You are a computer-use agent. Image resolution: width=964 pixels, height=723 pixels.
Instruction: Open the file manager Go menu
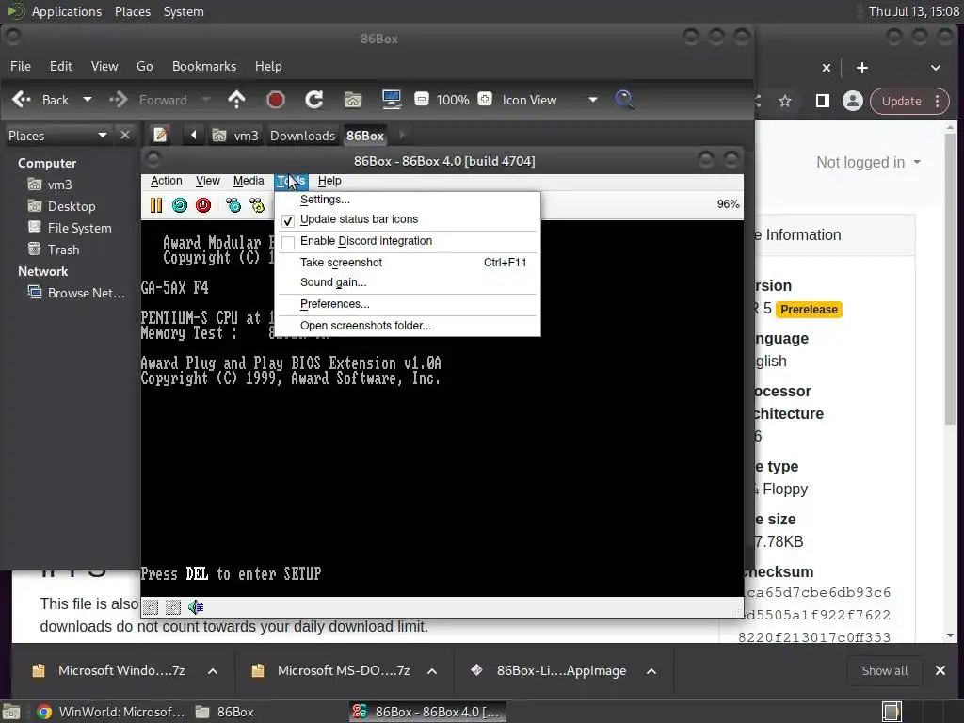(x=144, y=66)
